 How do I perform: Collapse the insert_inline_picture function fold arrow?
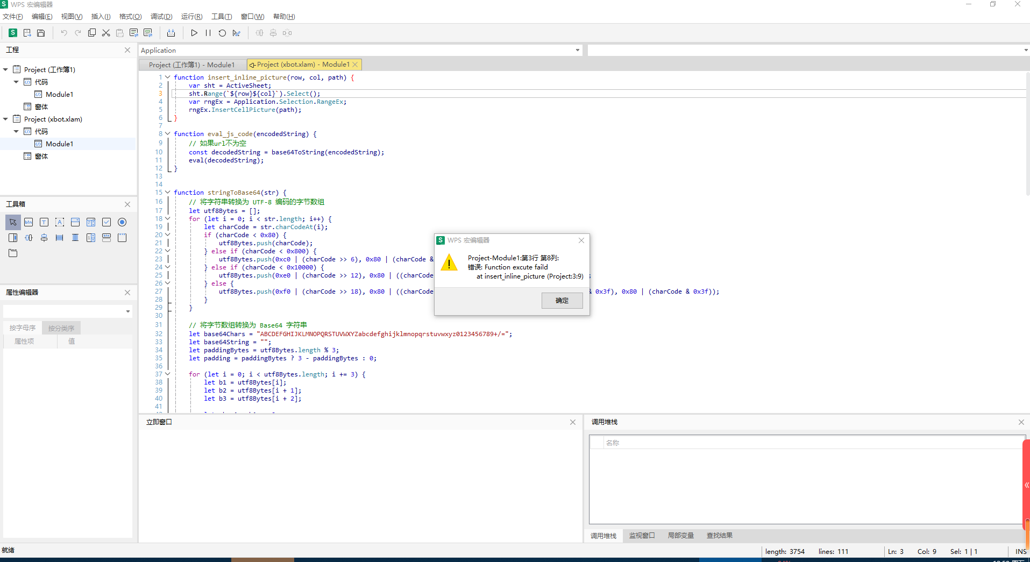coord(168,77)
